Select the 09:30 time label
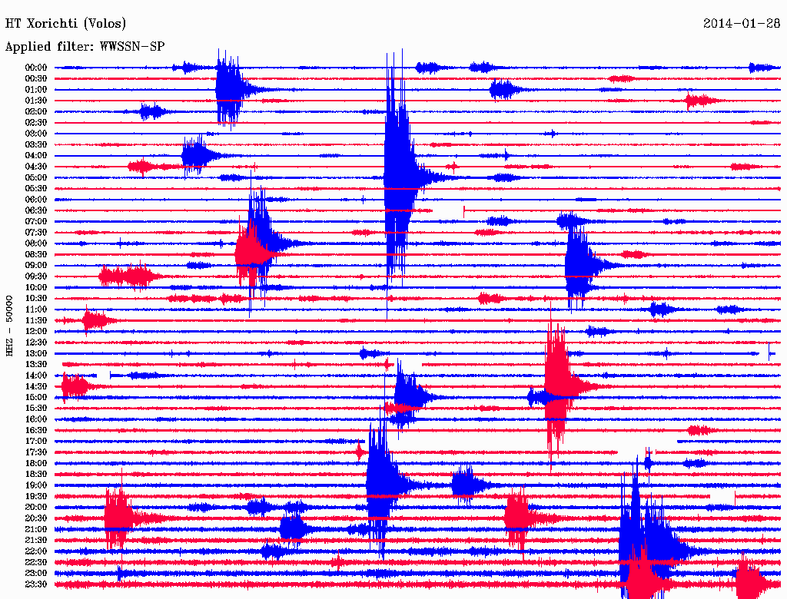Viewport: 787px width, 599px height. click(x=36, y=276)
